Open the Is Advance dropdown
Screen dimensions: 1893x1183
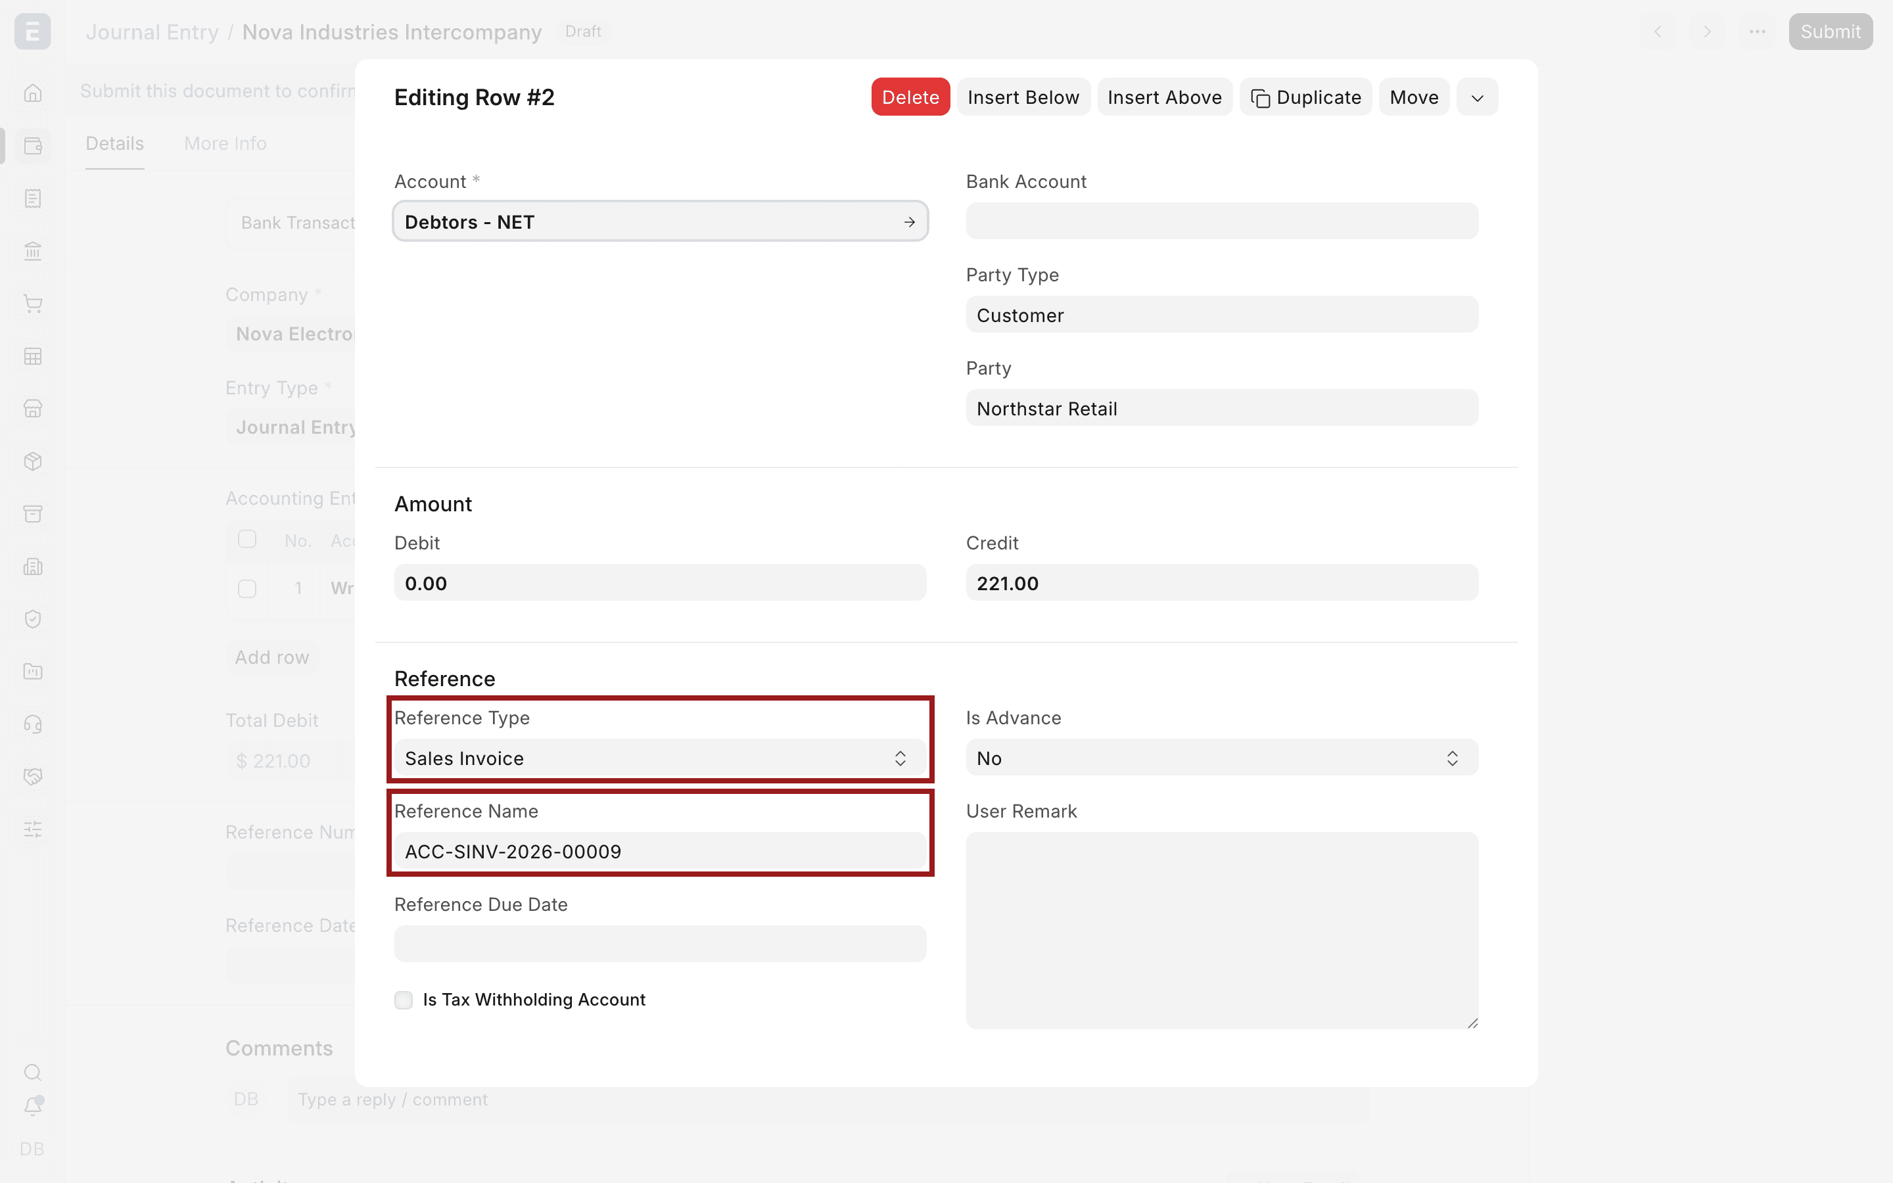(1222, 757)
